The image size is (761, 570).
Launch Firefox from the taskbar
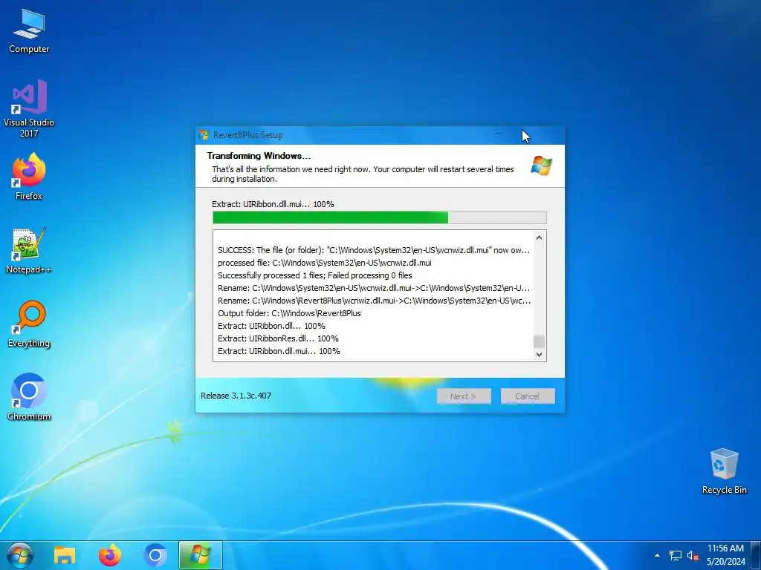click(x=110, y=555)
